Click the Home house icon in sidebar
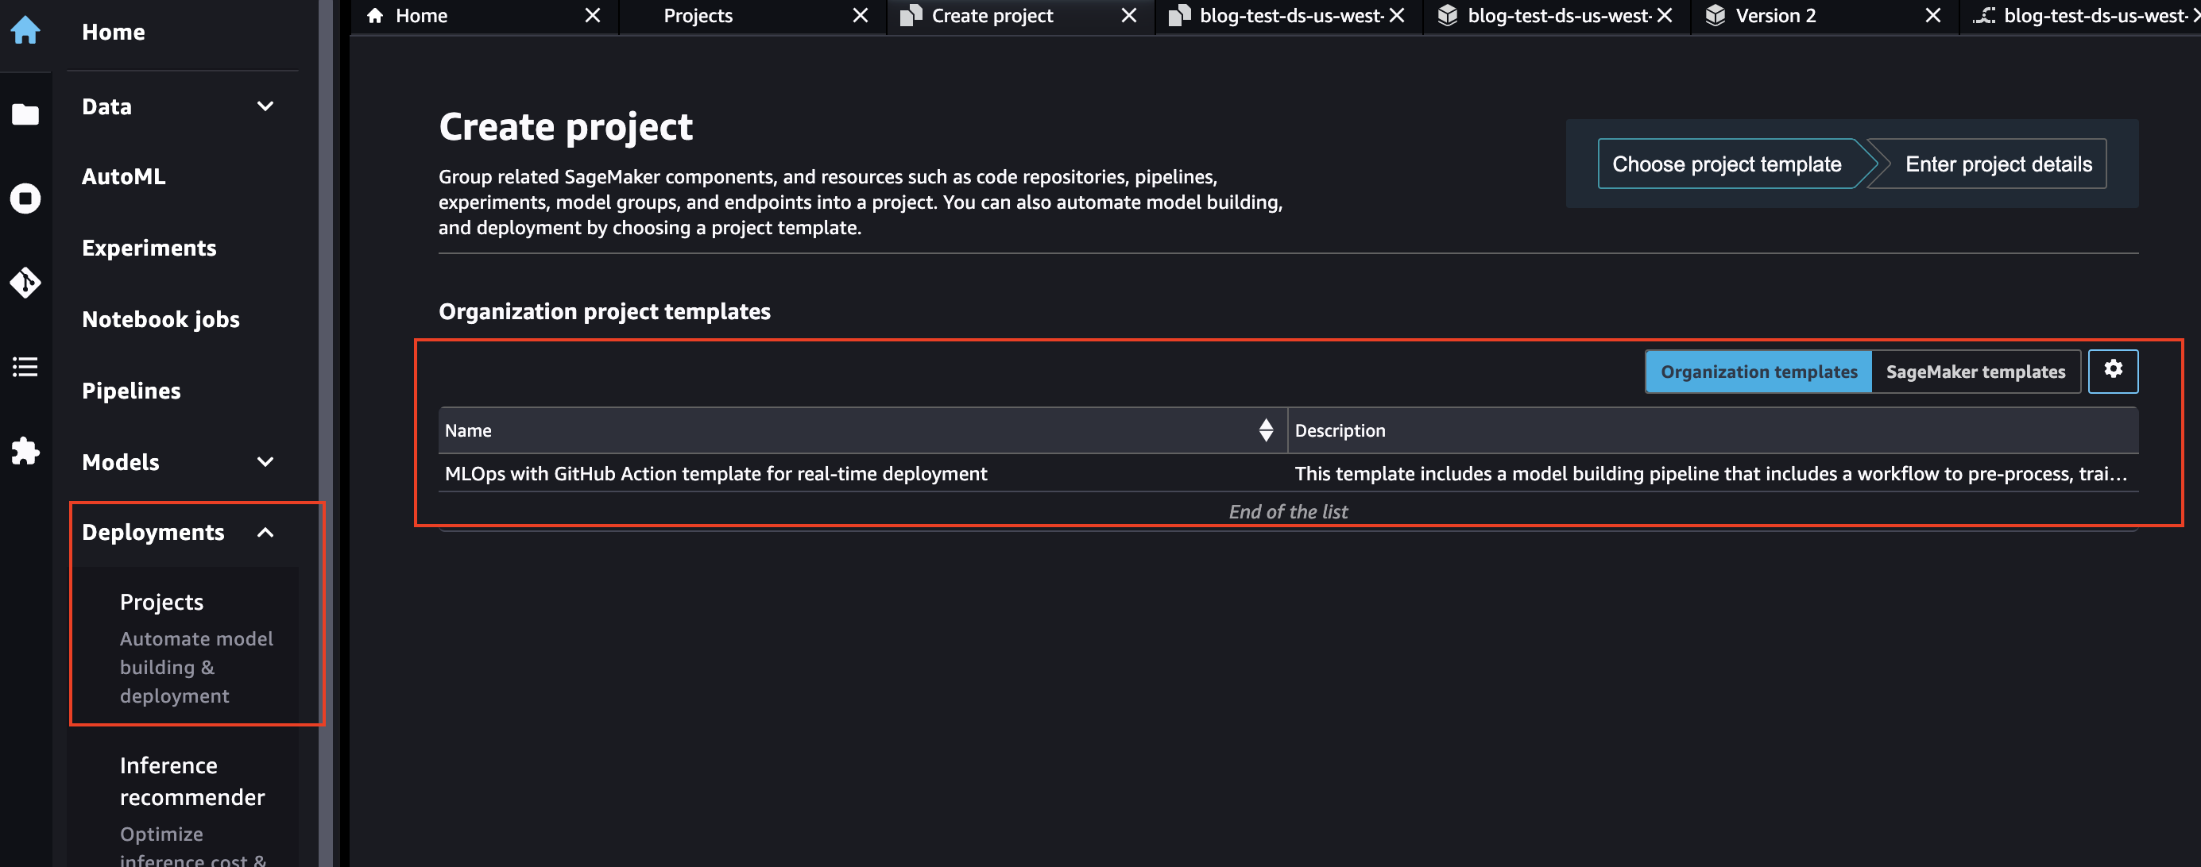This screenshot has width=2201, height=867. 25,31
